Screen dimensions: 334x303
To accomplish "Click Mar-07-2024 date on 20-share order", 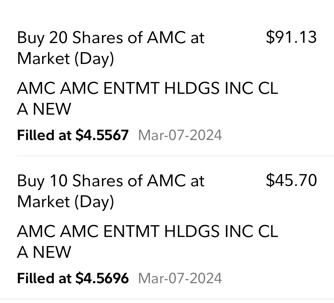I will 180,135.
